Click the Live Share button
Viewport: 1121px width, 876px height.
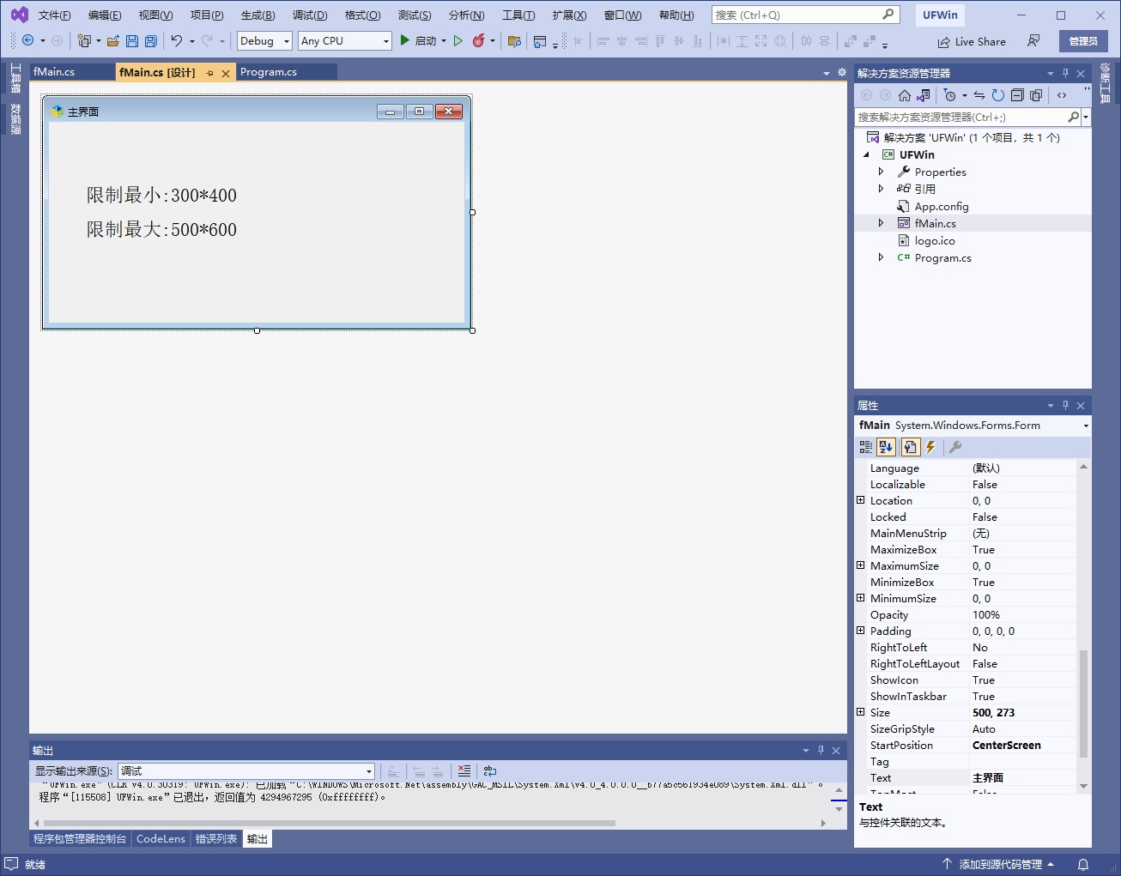point(972,41)
